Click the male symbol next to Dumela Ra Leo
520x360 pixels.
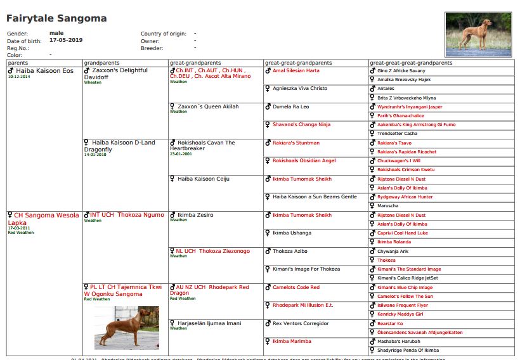coord(268,106)
